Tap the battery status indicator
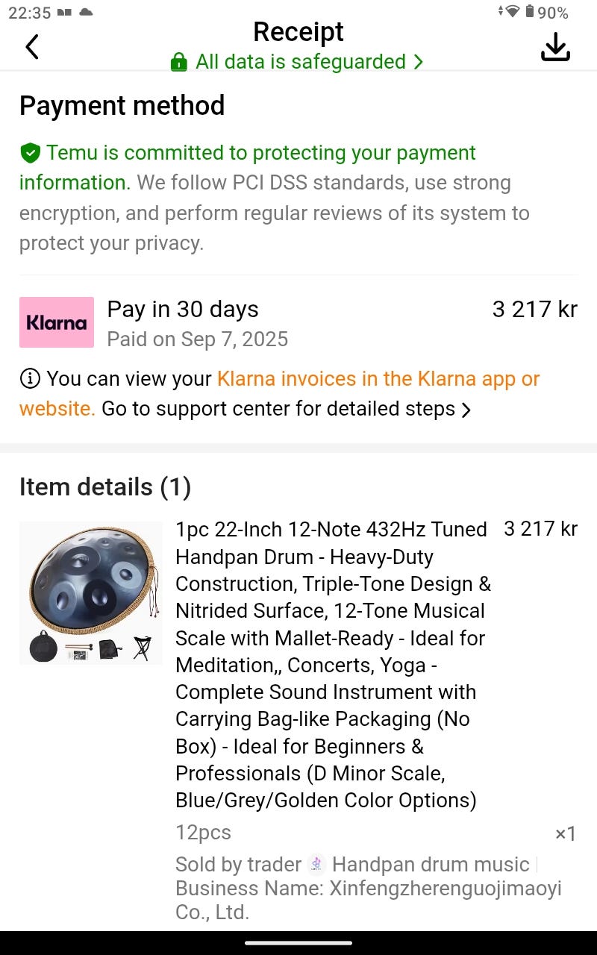The image size is (597, 955). (530, 12)
